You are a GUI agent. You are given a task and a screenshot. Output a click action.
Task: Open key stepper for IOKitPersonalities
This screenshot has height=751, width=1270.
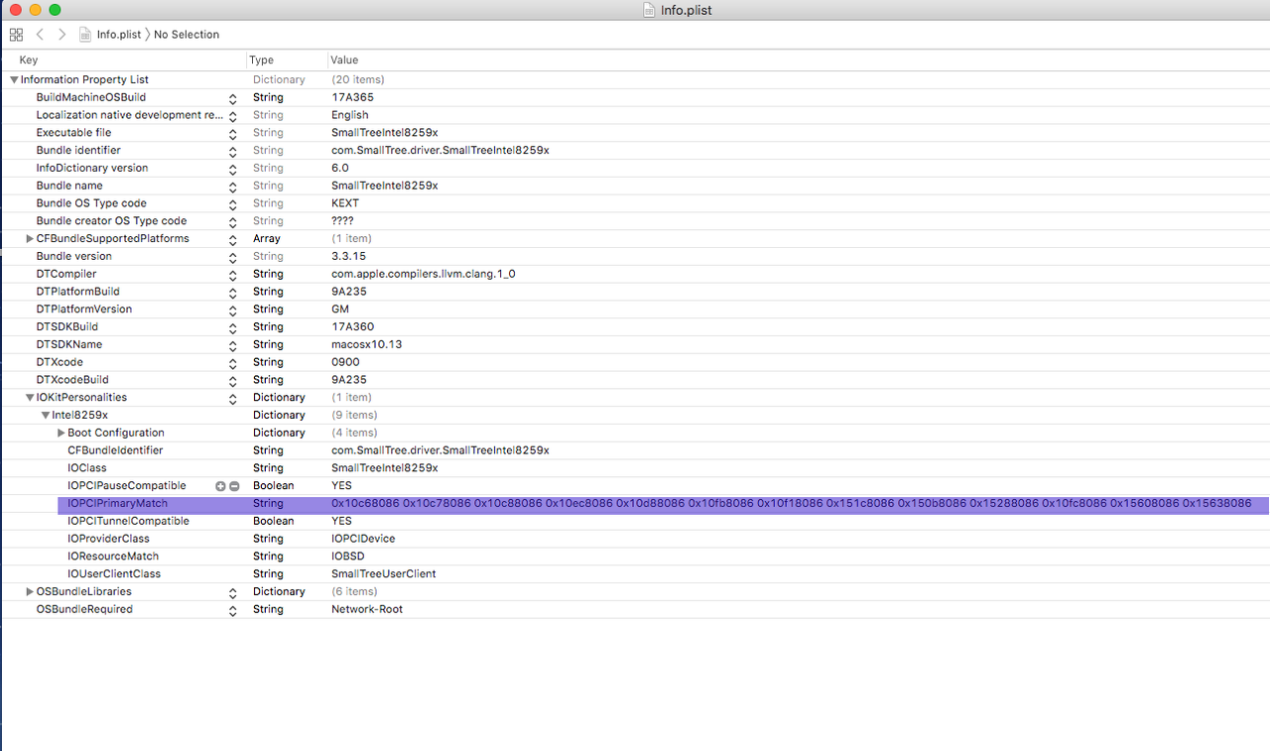pyautogui.click(x=232, y=398)
